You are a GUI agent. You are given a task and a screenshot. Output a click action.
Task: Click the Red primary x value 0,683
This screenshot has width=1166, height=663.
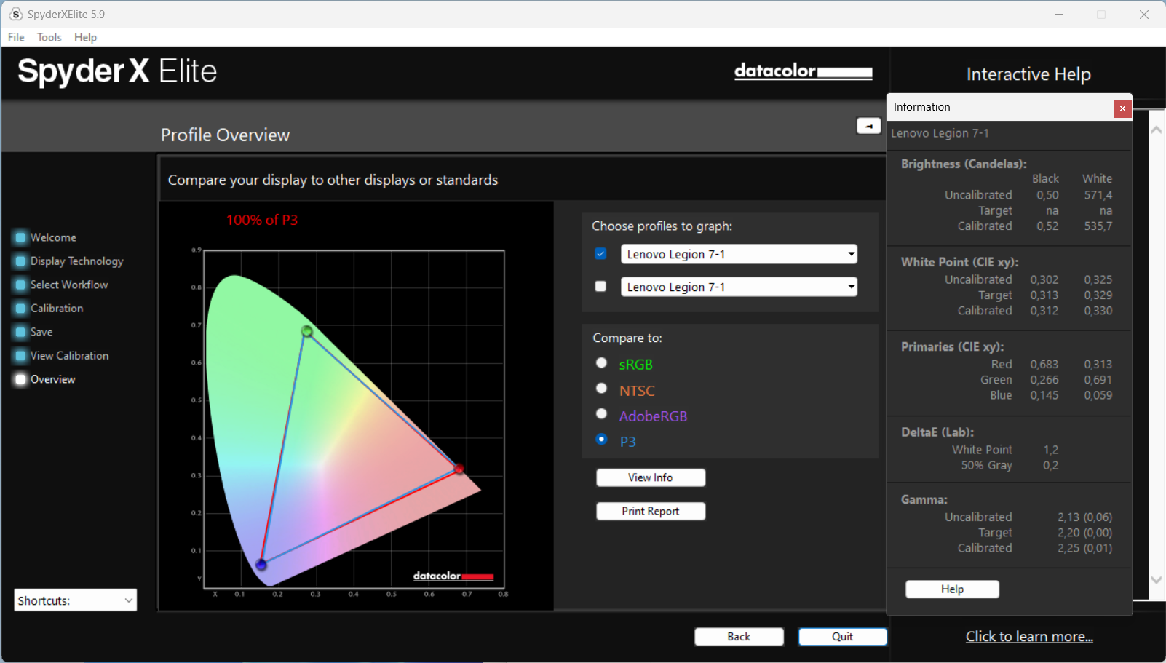coord(1044,365)
